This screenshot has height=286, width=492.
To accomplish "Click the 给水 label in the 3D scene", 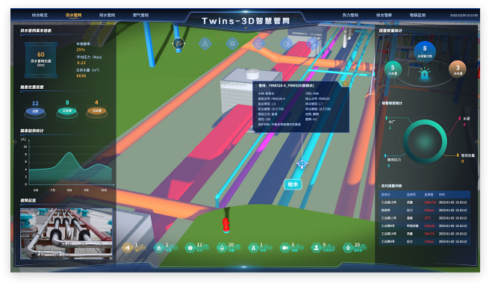I will click(x=293, y=184).
